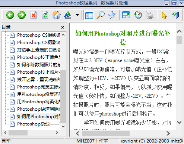The height and width of the screenshot is (144, 184).
Task: Click page icon beside '打造手工素描'
Action: pyautogui.click(x=12, y=50)
